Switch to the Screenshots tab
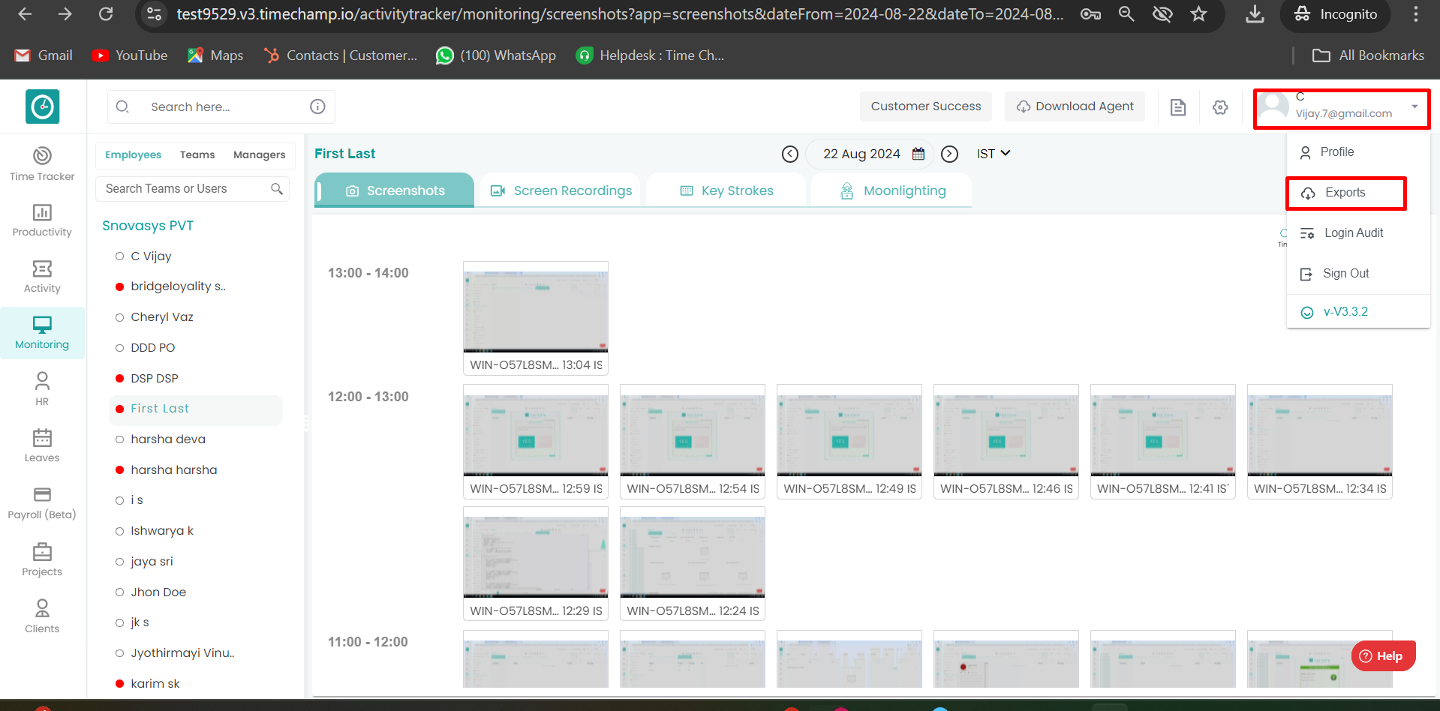 pyautogui.click(x=395, y=190)
